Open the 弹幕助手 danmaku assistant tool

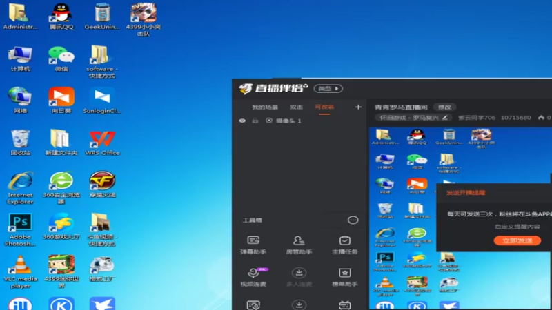click(x=253, y=245)
